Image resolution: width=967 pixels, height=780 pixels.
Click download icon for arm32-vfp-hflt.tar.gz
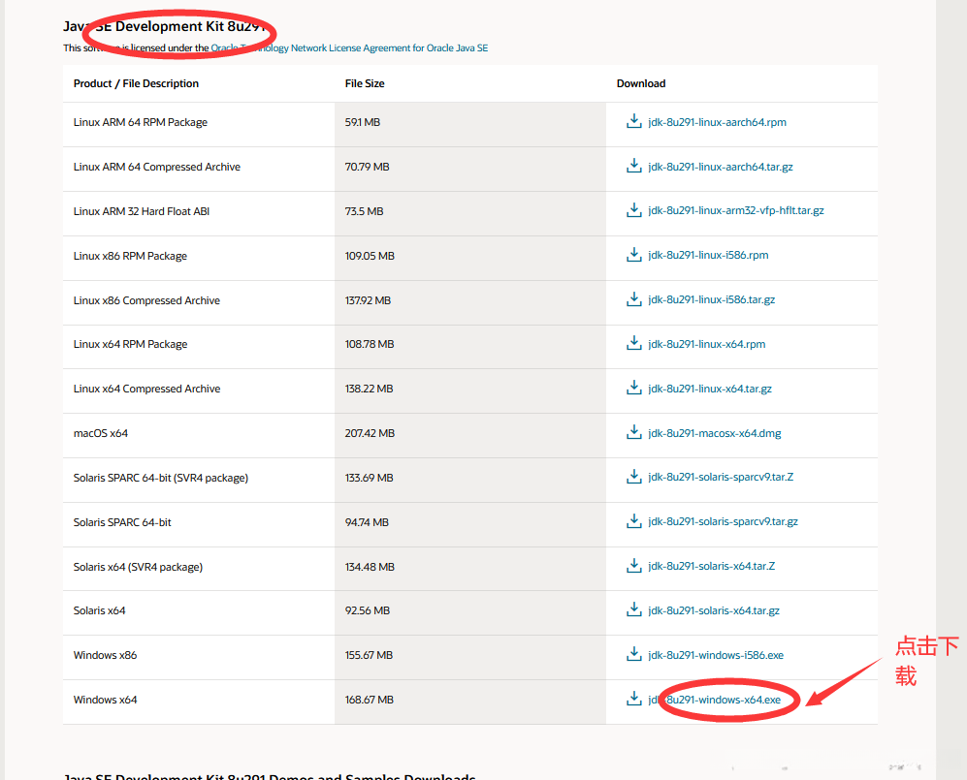click(634, 210)
